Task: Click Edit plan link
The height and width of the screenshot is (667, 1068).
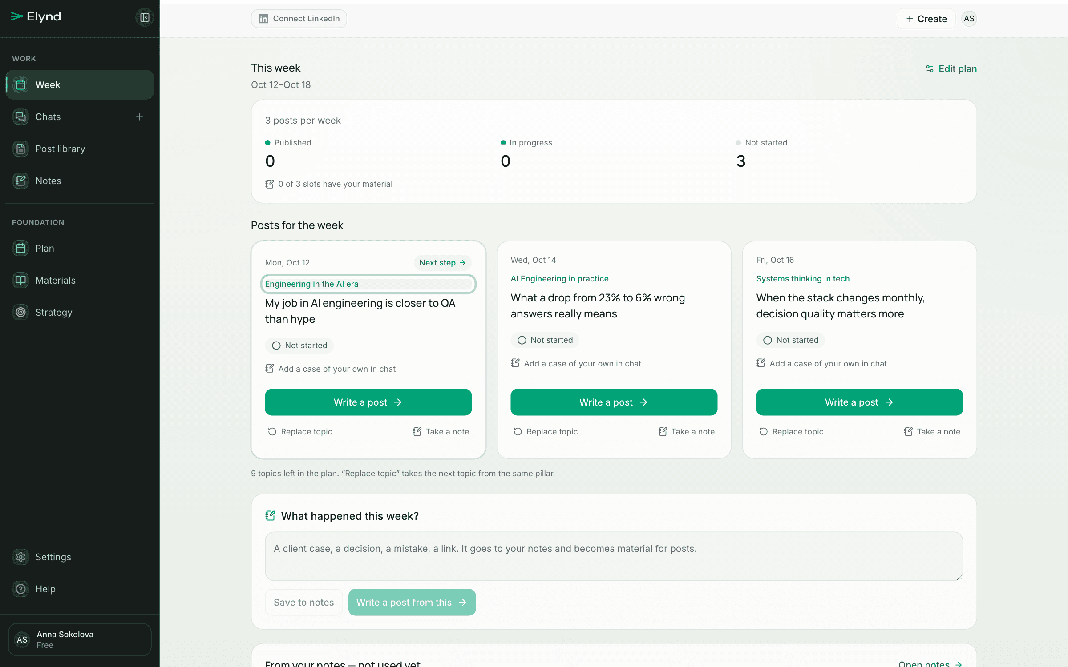Action: [951, 68]
